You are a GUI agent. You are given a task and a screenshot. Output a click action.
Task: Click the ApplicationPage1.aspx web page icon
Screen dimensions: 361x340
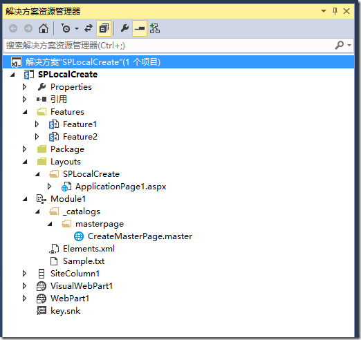66,187
